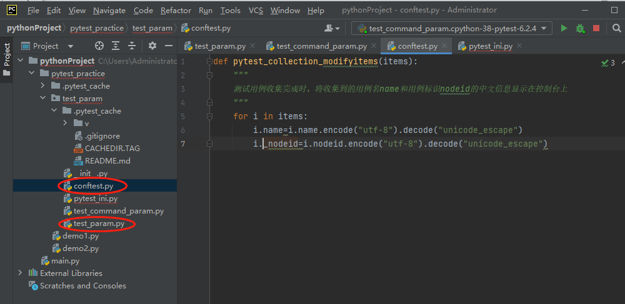Collapse the test_param folder

click(x=42, y=98)
